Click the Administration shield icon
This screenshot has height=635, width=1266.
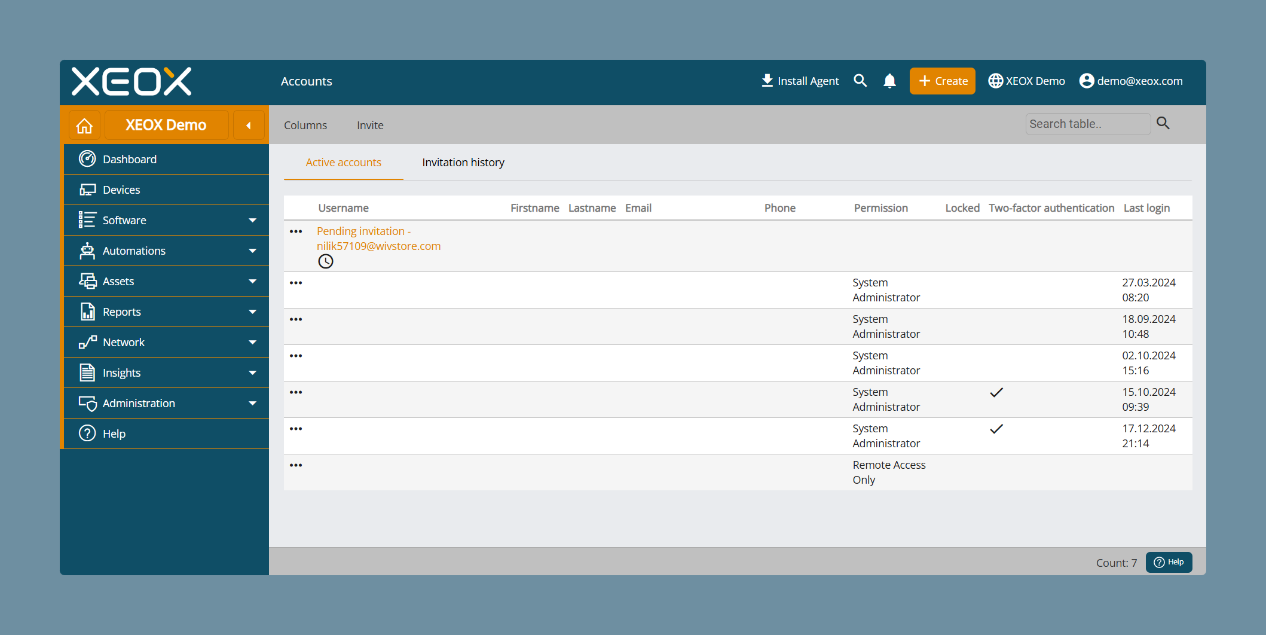pyautogui.click(x=87, y=403)
